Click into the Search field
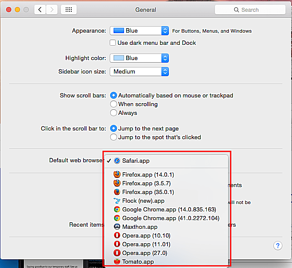 250,10
